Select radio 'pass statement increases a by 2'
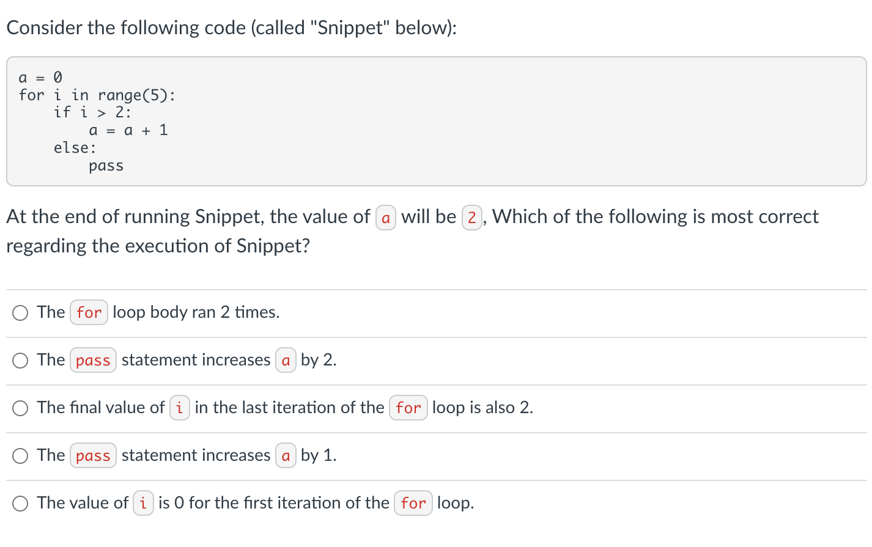872x547 pixels. (x=20, y=361)
